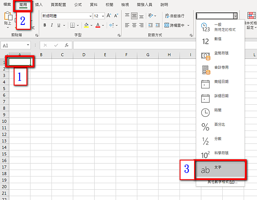Select Scientific (科學符號) format

(220, 155)
